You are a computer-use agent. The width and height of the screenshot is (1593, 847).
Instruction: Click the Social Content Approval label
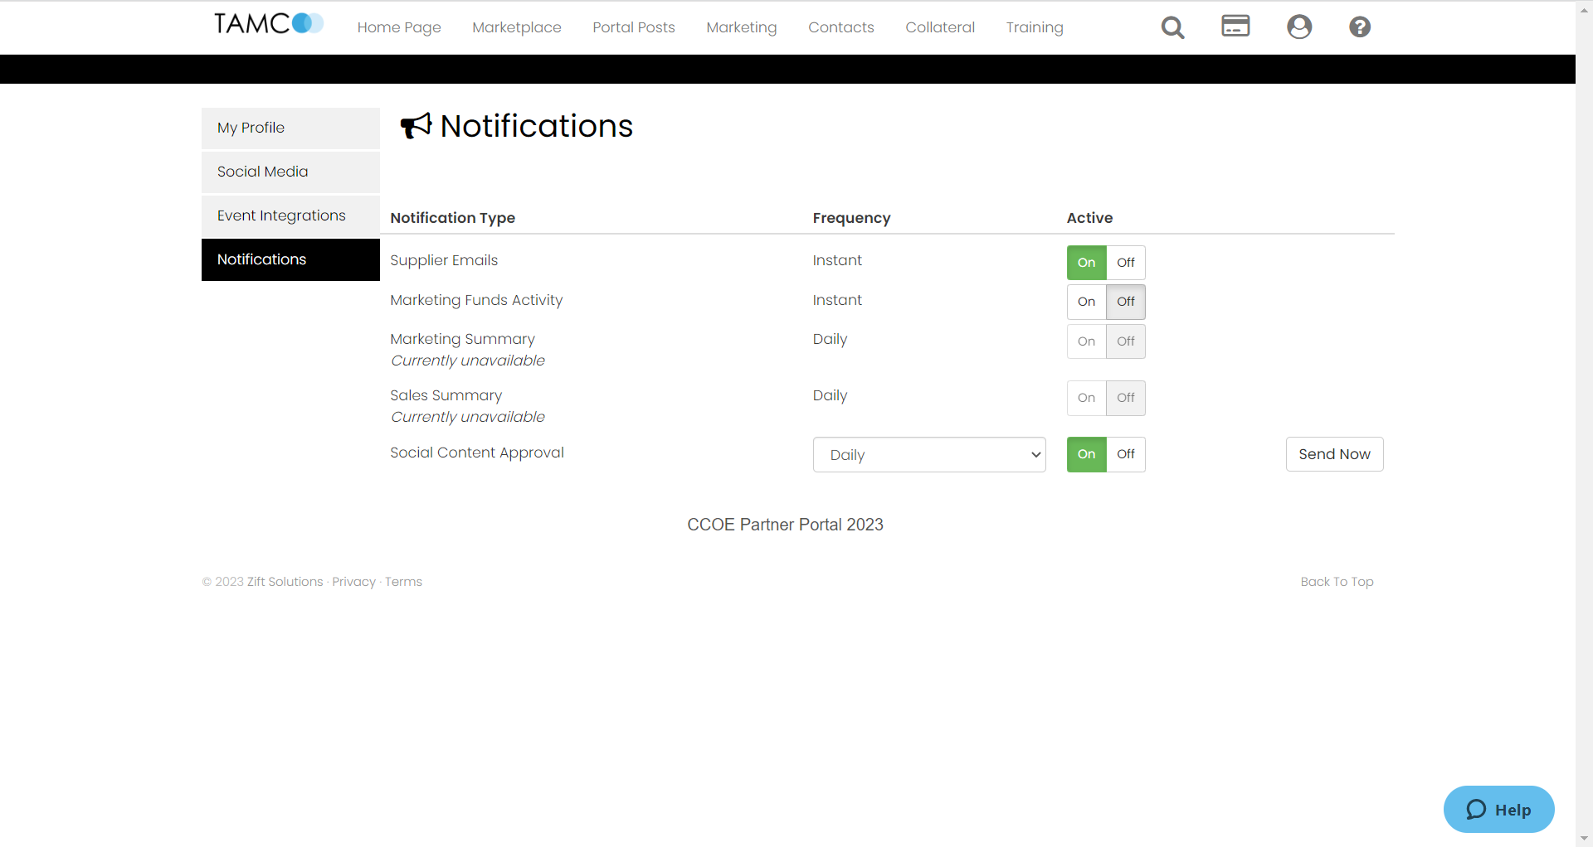[477, 453]
